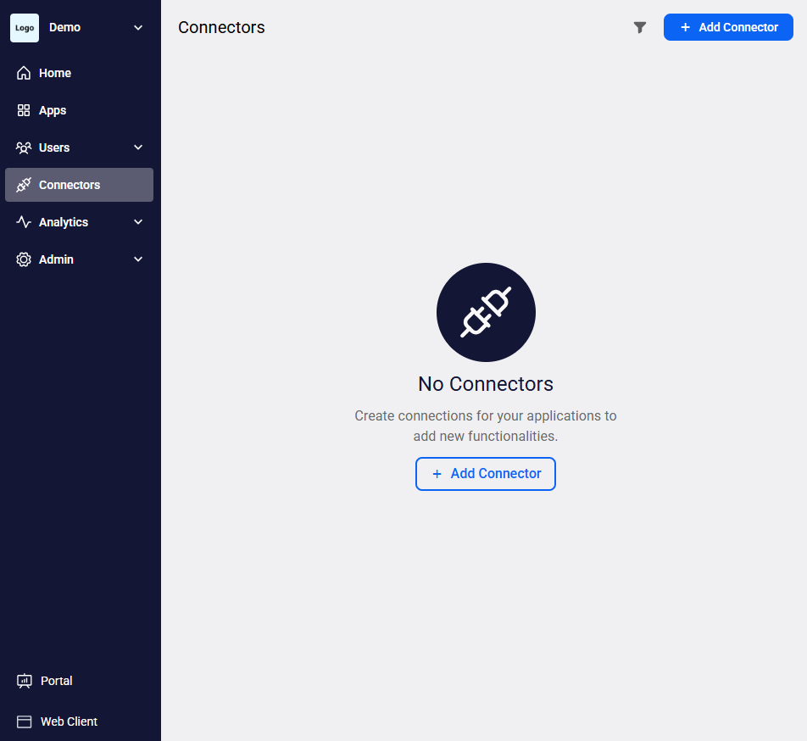This screenshot has height=741, width=807.
Task: Click the outlined Add Connector button
Action: coord(486,474)
